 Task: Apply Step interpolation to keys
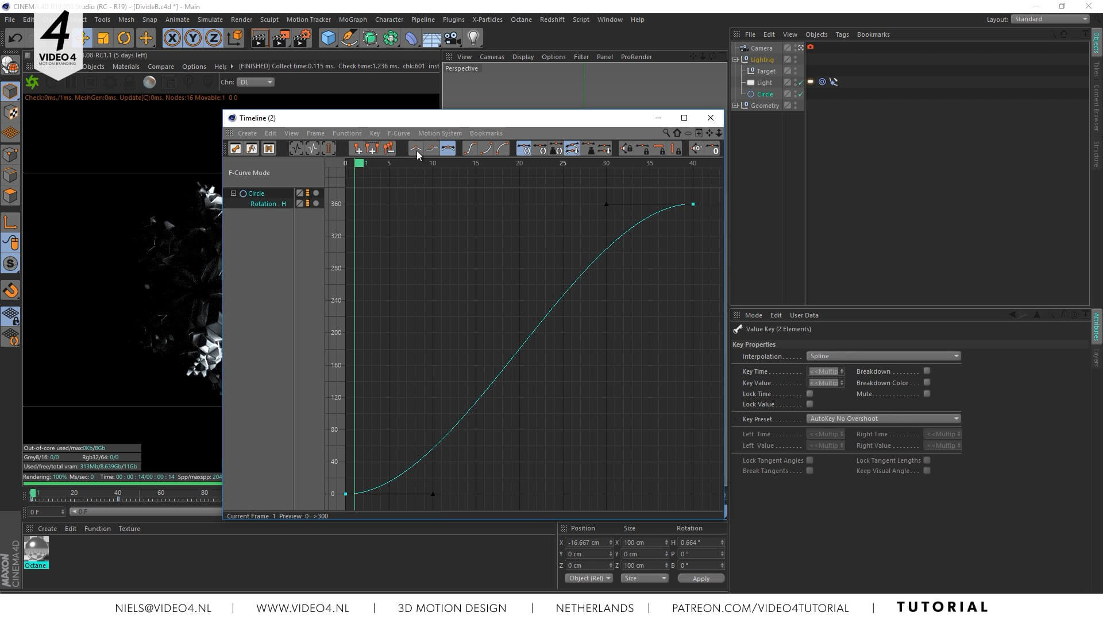click(431, 149)
